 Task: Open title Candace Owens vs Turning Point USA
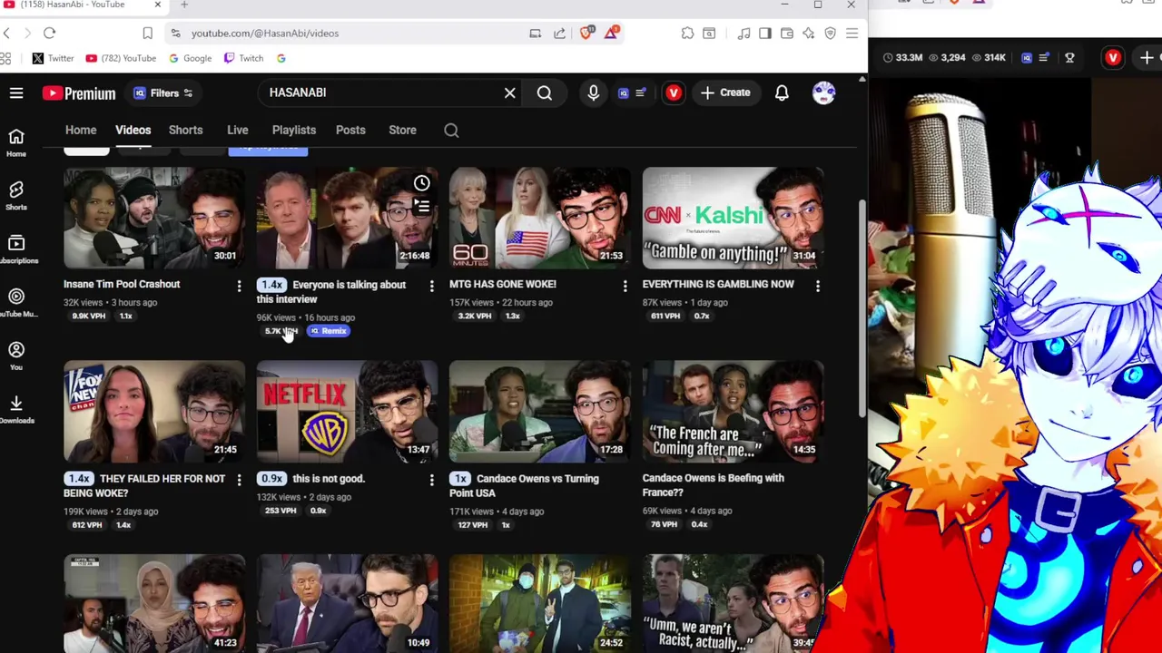(524, 485)
